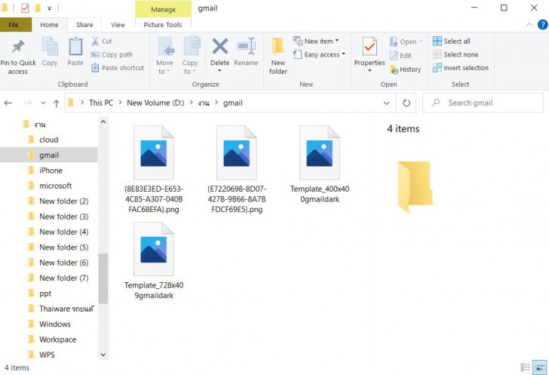This screenshot has width=549, height=375.
Task: Select the {E7220698-8D07 png file
Action: pos(237,170)
